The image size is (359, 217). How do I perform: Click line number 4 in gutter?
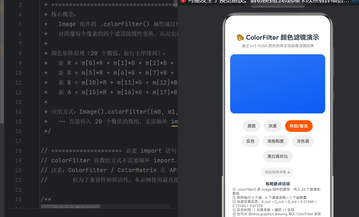point(20,14)
